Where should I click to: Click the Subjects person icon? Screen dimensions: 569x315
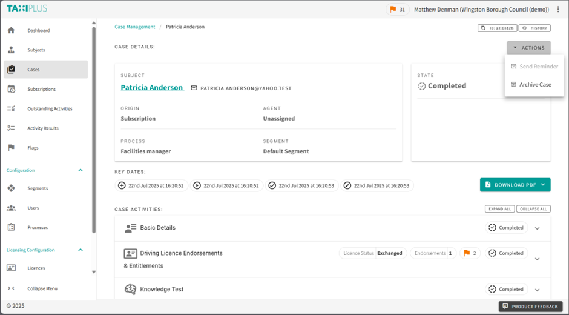(12, 50)
